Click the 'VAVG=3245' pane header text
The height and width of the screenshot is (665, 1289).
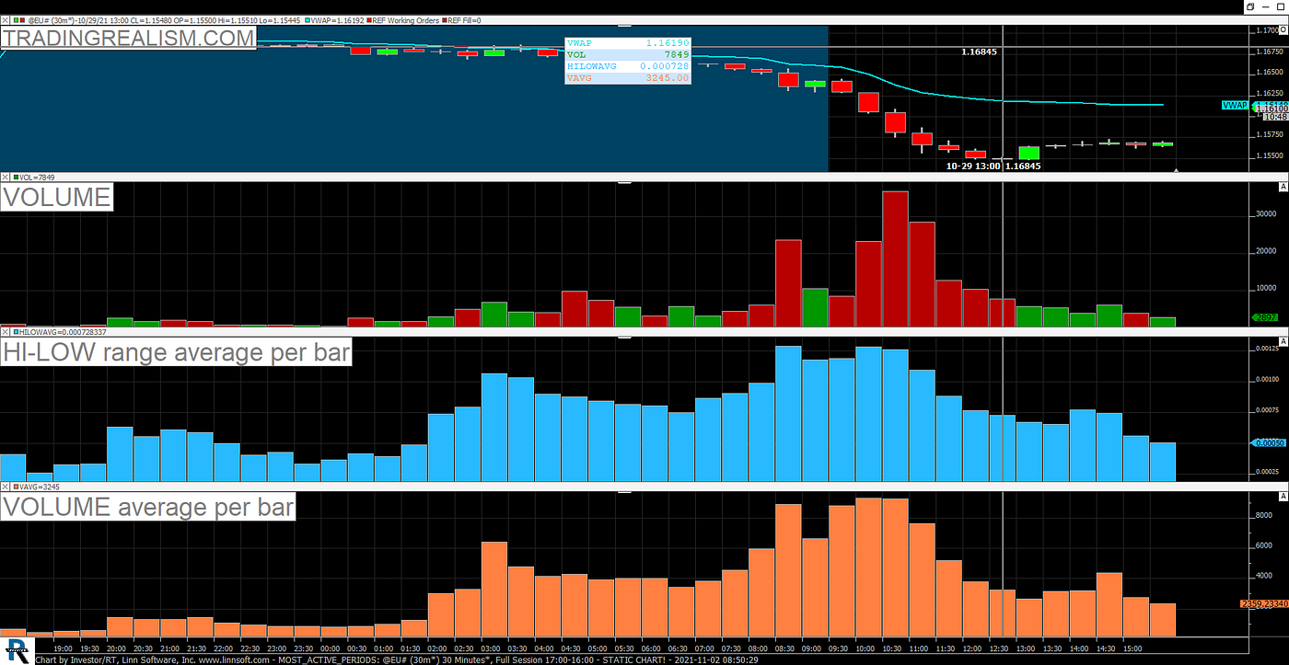(x=41, y=486)
